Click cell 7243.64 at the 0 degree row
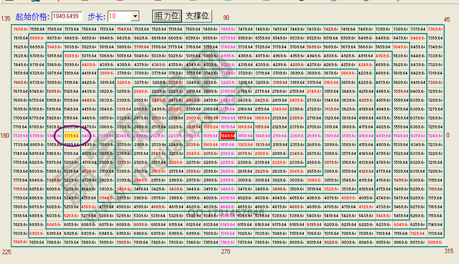The image size is (459, 264). point(435,135)
